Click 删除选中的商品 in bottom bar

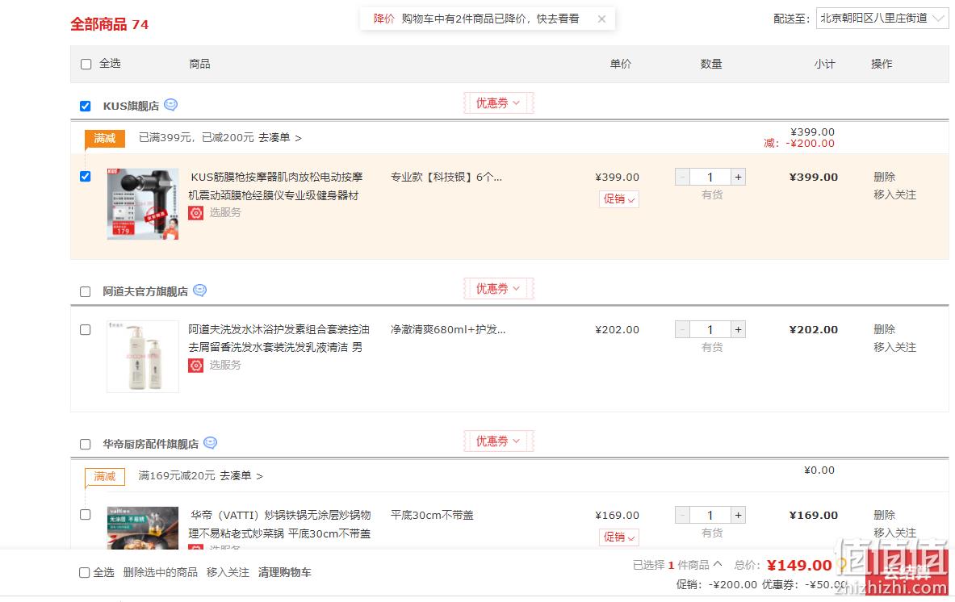[160, 572]
